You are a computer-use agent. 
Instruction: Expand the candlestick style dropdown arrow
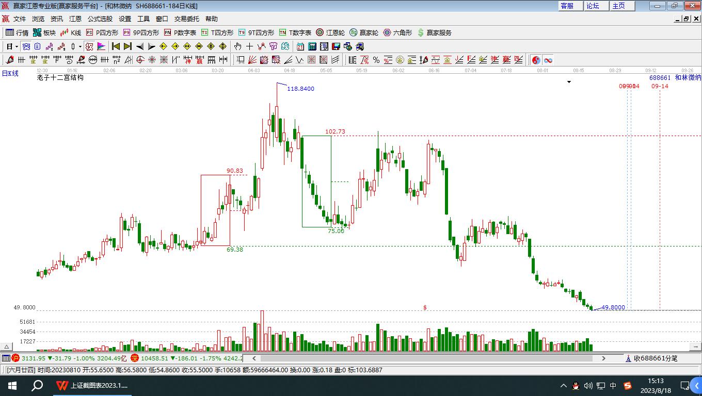pyautogui.click(x=80, y=46)
